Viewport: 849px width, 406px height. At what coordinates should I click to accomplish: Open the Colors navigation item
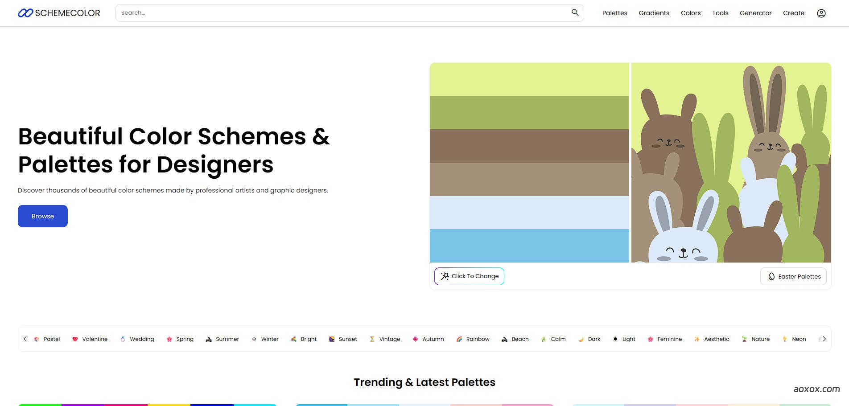[690, 13]
